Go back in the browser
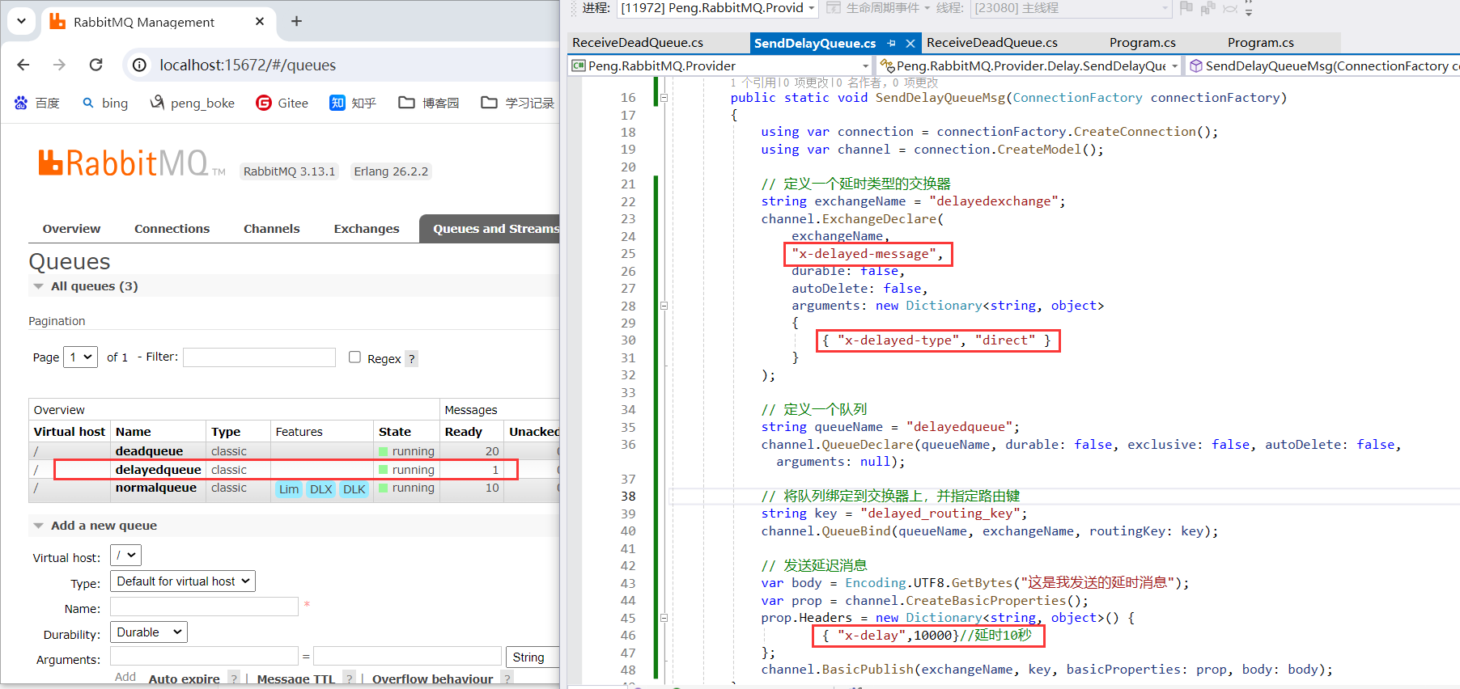This screenshot has width=1460, height=689. click(x=23, y=65)
